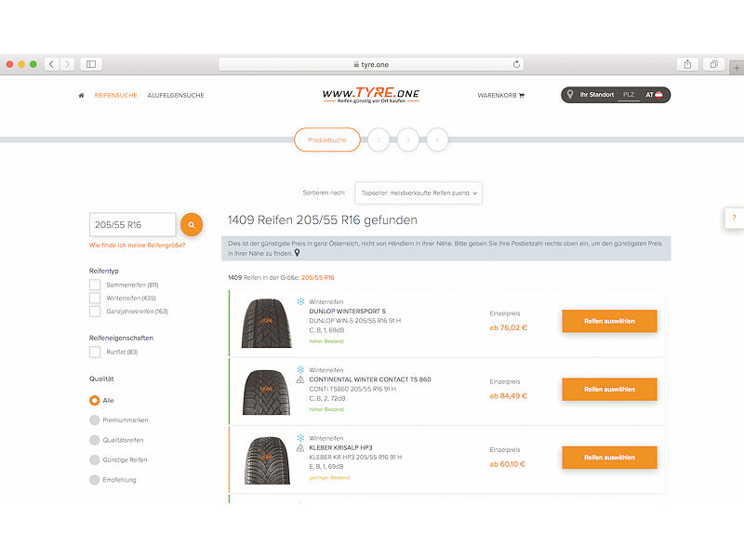Check the Sommerreifen checkbox
This screenshot has width=744, height=558.
pos(95,285)
